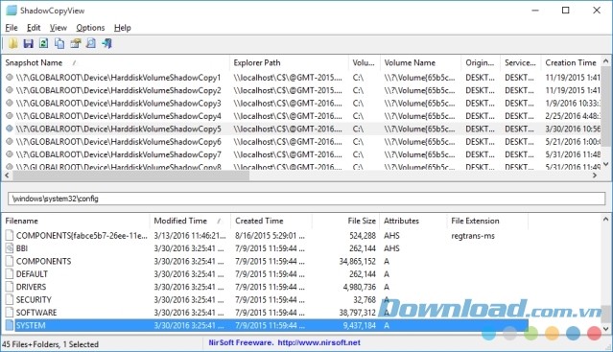Click the 34,865,152 file size value

357,262
